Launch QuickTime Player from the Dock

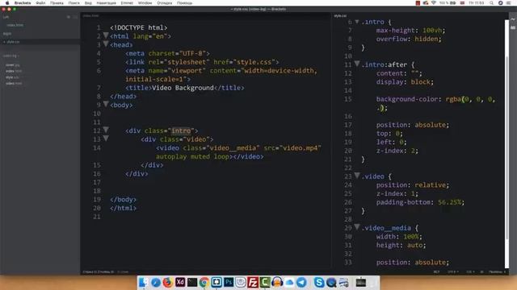pos(331,282)
